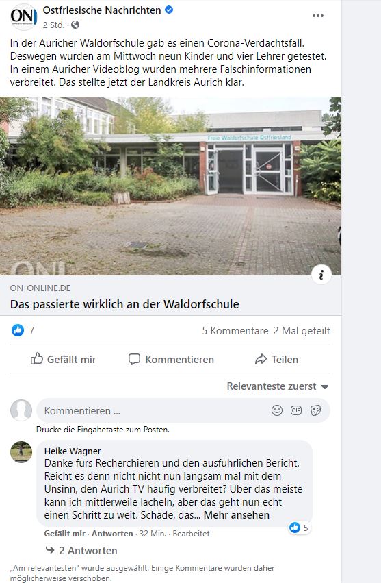
Task: Click 'Antworten' under Heike Wagner's comment
Action: click(x=112, y=533)
